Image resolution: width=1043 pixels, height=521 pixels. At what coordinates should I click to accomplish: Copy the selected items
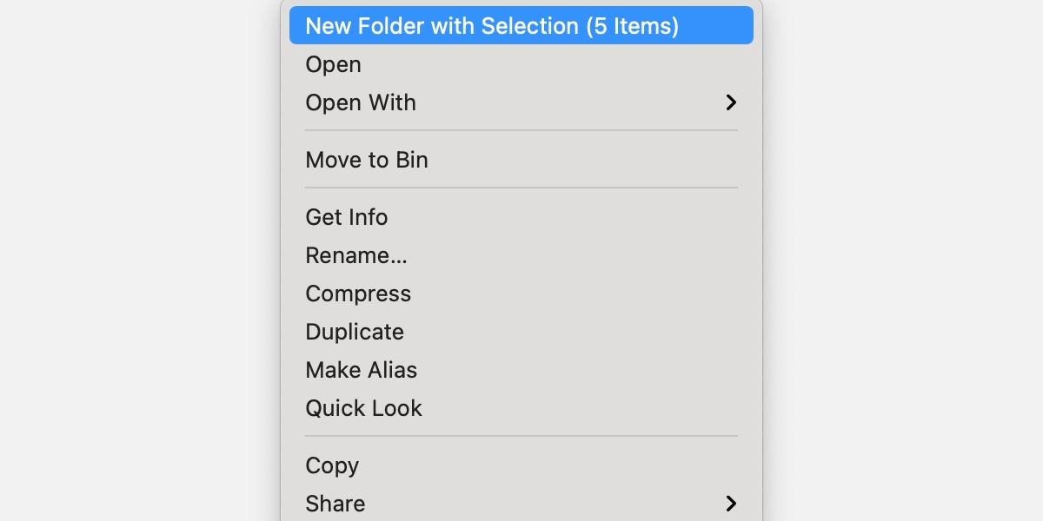click(332, 465)
